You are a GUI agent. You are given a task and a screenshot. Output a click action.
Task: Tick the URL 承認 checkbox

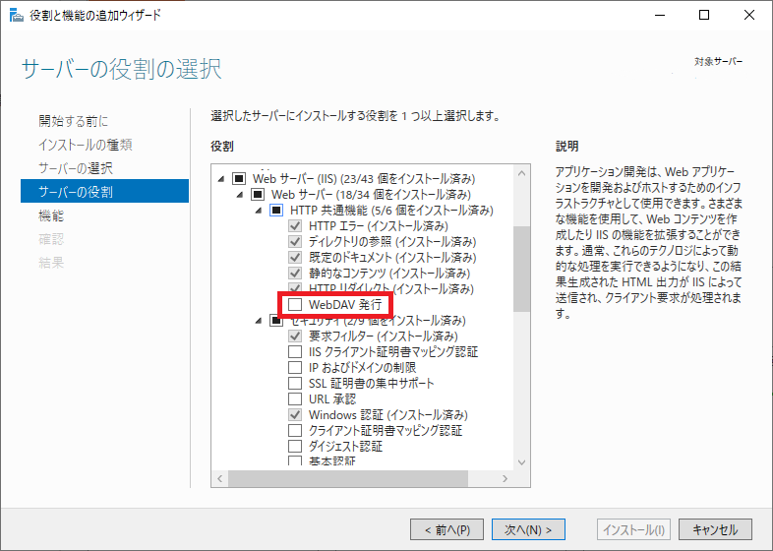(295, 399)
